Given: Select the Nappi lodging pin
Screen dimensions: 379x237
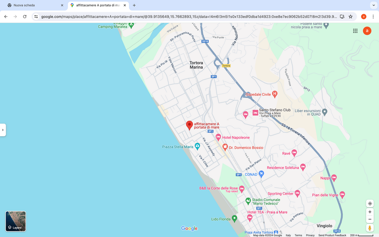Looking at the screenshot, I should (334, 178).
